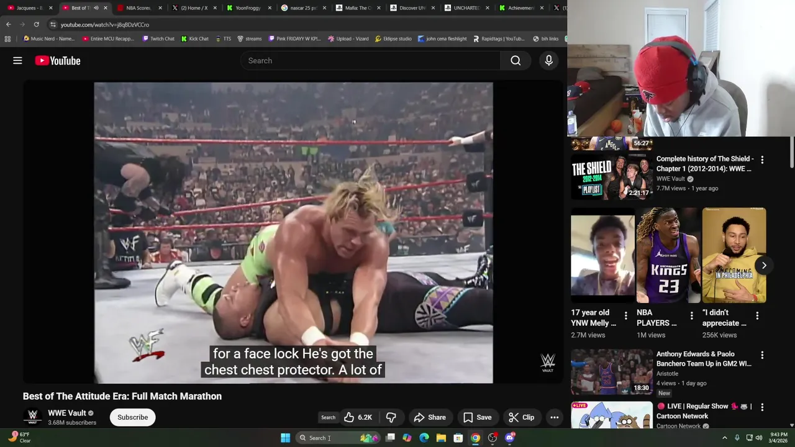Open The Shield complete history thumbnail
Viewport: 795px width, 447px height.
click(611, 178)
